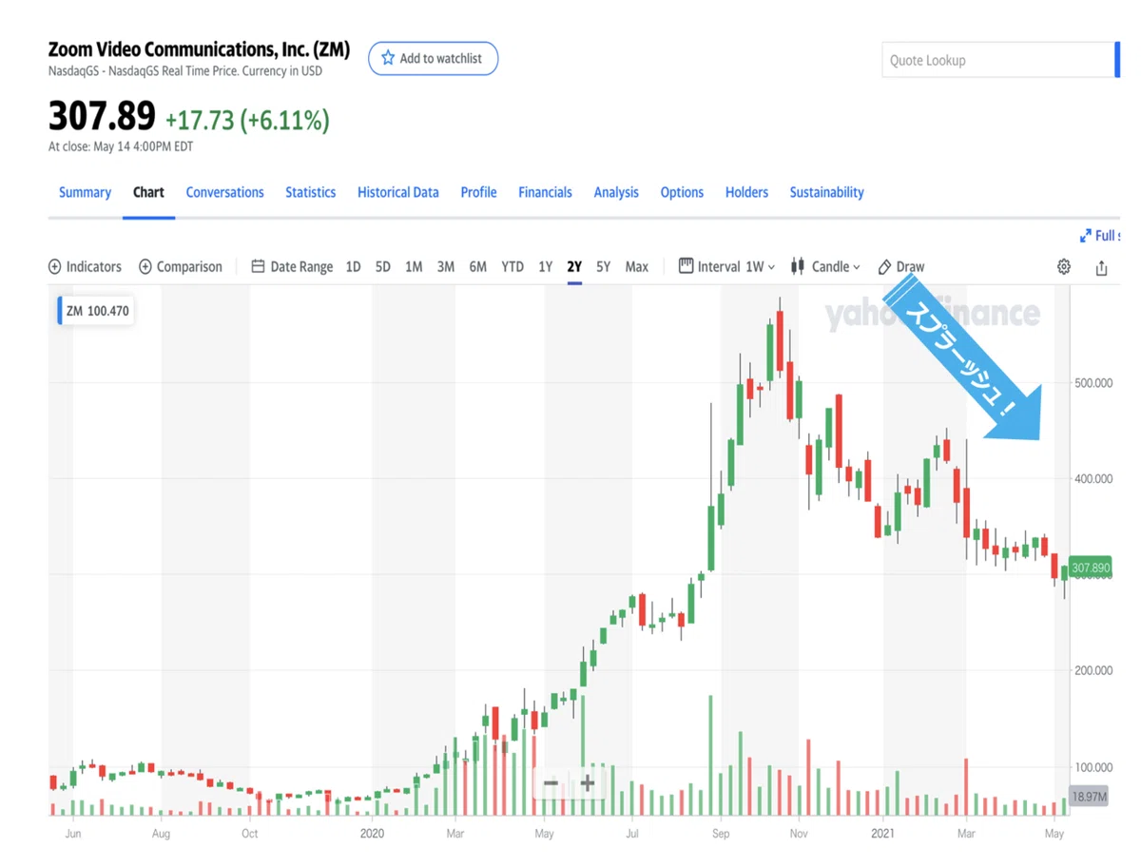
Task: Click the 500.000 price axis label
Action: click(1094, 382)
